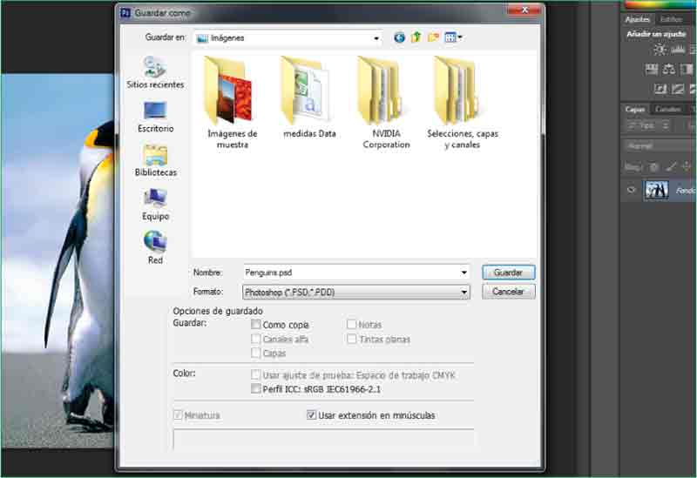Open the view menu dropdown arrow
The image size is (697, 478).
pyautogui.click(x=460, y=37)
